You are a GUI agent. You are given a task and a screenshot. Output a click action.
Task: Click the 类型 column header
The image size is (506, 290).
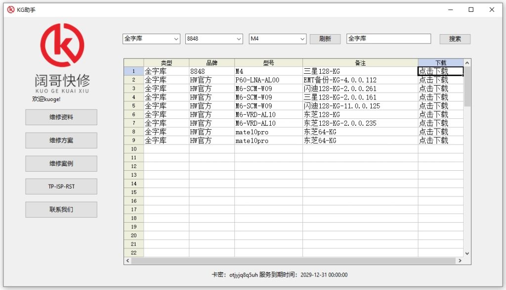click(166, 63)
